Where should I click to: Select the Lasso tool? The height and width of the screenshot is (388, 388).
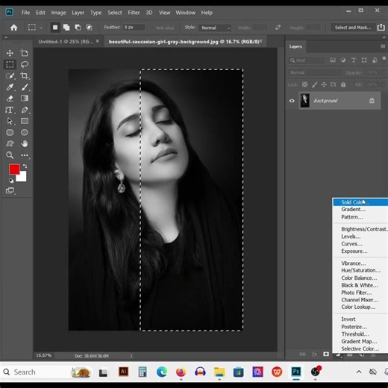(24, 64)
